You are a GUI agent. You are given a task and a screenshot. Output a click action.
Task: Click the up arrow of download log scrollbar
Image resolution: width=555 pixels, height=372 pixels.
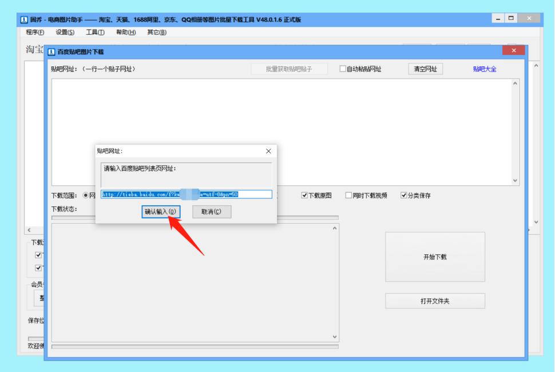335,229
